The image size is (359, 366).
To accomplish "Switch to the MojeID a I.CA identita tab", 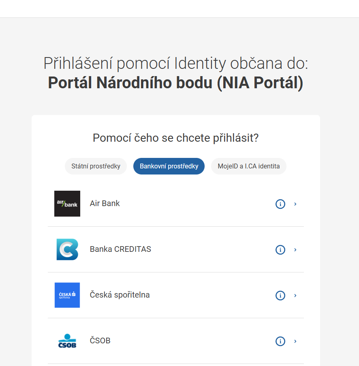I will click(x=248, y=166).
